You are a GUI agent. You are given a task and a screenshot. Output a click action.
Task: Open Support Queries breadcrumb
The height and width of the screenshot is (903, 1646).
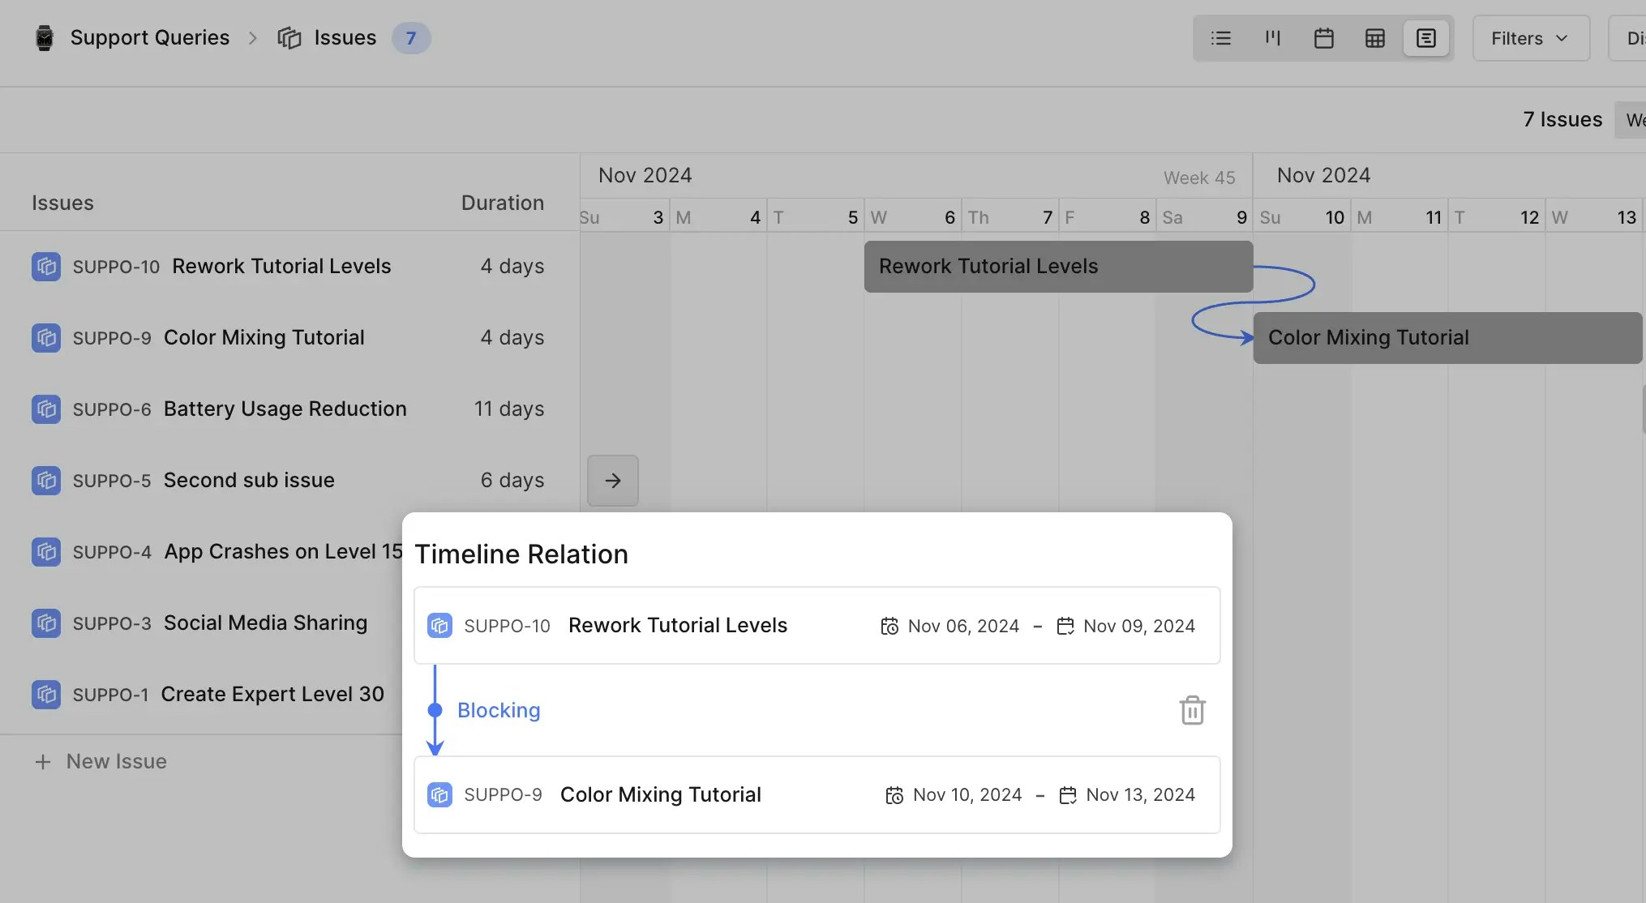(x=149, y=38)
